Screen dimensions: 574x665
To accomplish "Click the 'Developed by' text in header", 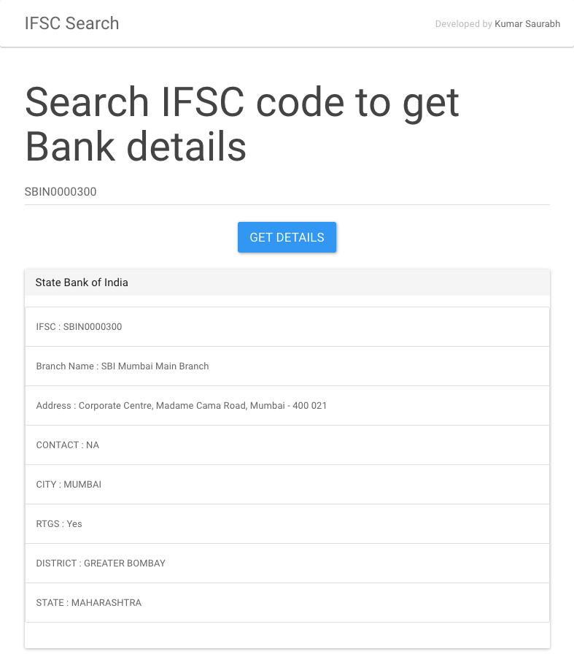I will (463, 24).
